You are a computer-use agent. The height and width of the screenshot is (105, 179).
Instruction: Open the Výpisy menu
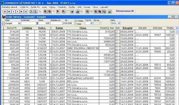[52, 7]
